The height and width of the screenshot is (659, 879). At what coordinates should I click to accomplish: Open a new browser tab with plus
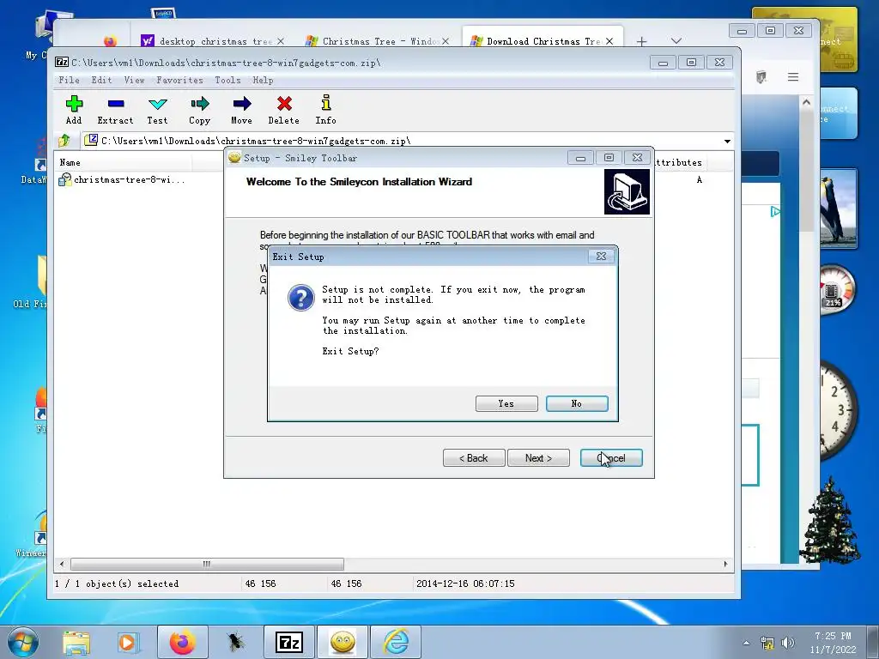click(642, 41)
